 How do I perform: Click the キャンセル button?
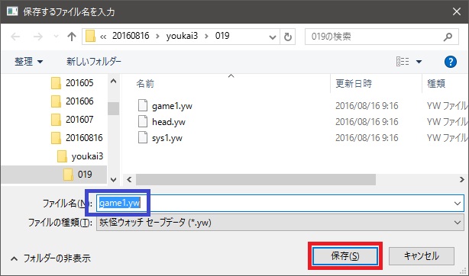[x=422, y=256]
